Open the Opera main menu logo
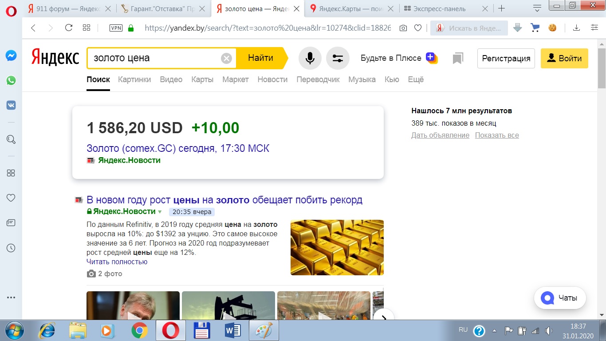Screen dimensions: 606x341 coord(11,11)
